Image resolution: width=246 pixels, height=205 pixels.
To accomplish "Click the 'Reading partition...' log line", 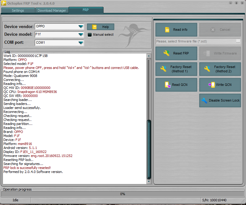I will click(18, 124).
